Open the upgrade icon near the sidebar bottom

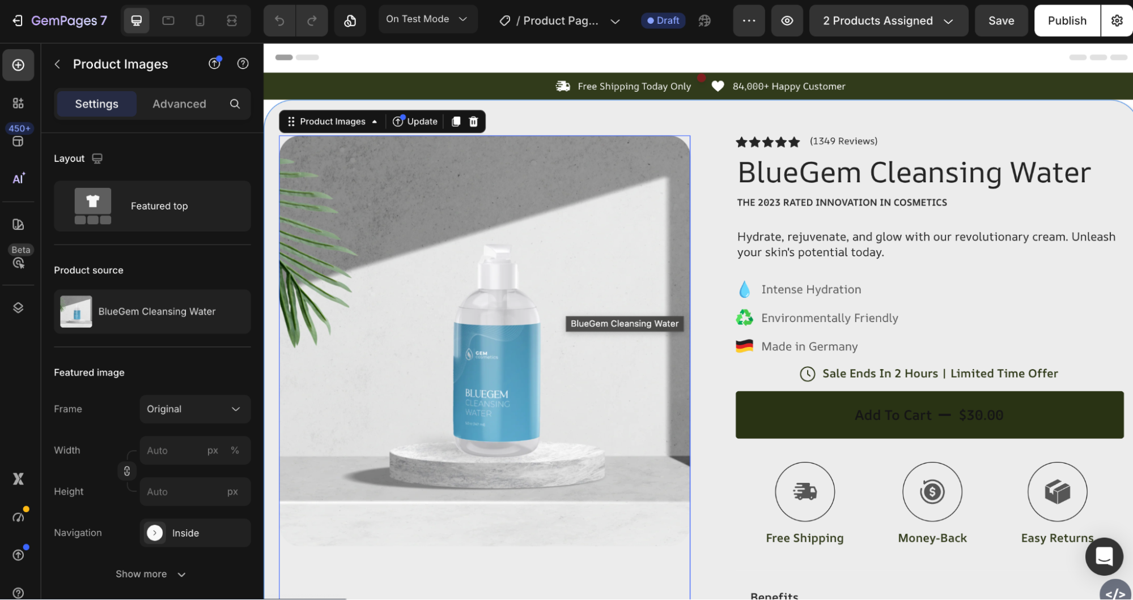point(19,554)
